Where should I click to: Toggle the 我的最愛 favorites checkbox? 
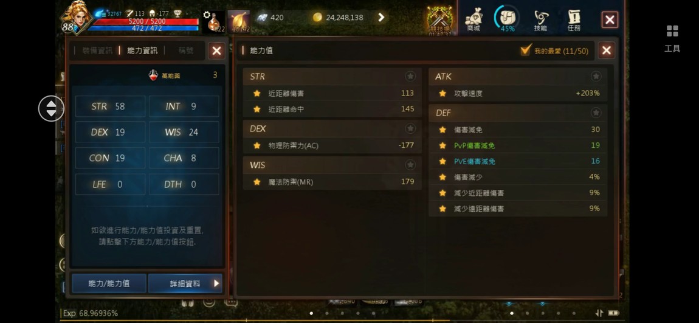[x=526, y=50]
